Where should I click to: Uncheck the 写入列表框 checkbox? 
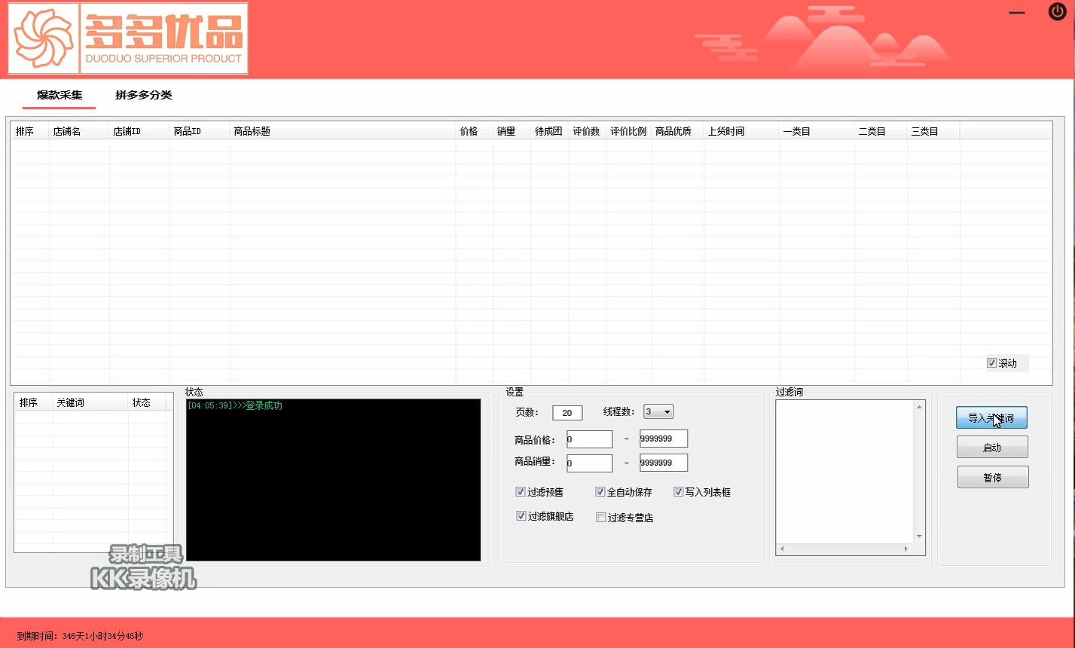pos(679,491)
